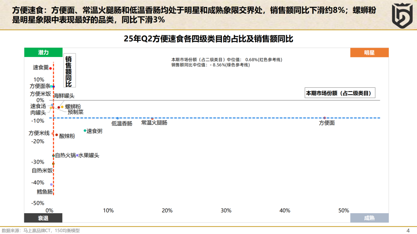The image size is (417, 234).
Task: Click the orange 螺蛳粉 dot
Action: click(x=62, y=107)
